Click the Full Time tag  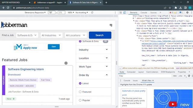[x=46, y=80]
